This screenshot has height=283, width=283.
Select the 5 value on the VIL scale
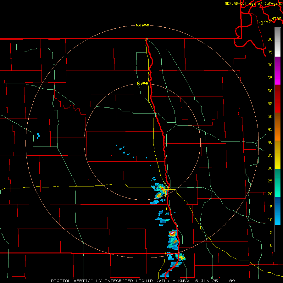[271, 233]
